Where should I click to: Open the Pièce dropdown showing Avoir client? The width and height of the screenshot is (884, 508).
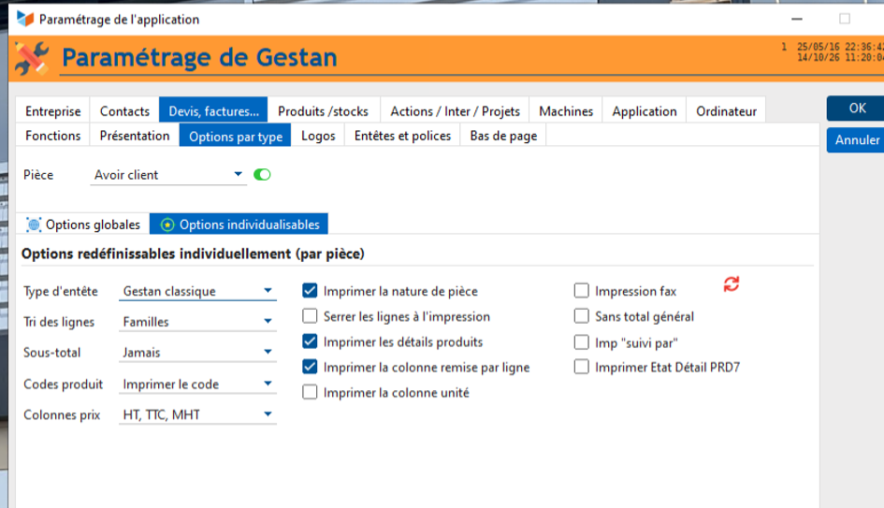(x=168, y=175)
